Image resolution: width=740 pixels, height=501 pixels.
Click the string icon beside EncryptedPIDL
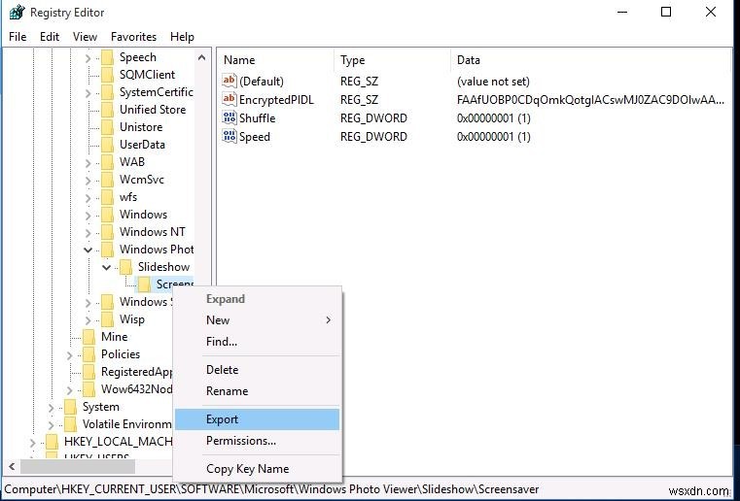(x=229, y=99)
